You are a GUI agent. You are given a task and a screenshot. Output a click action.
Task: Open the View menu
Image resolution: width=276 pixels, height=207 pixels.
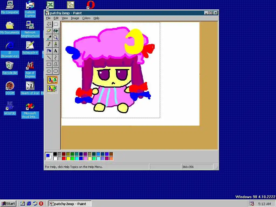pyautogui.click(x=65, y=18)
